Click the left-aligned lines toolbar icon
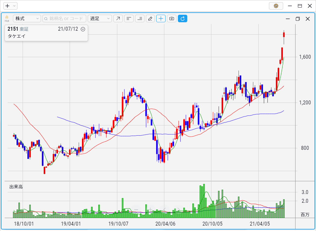 coord(129,19)
